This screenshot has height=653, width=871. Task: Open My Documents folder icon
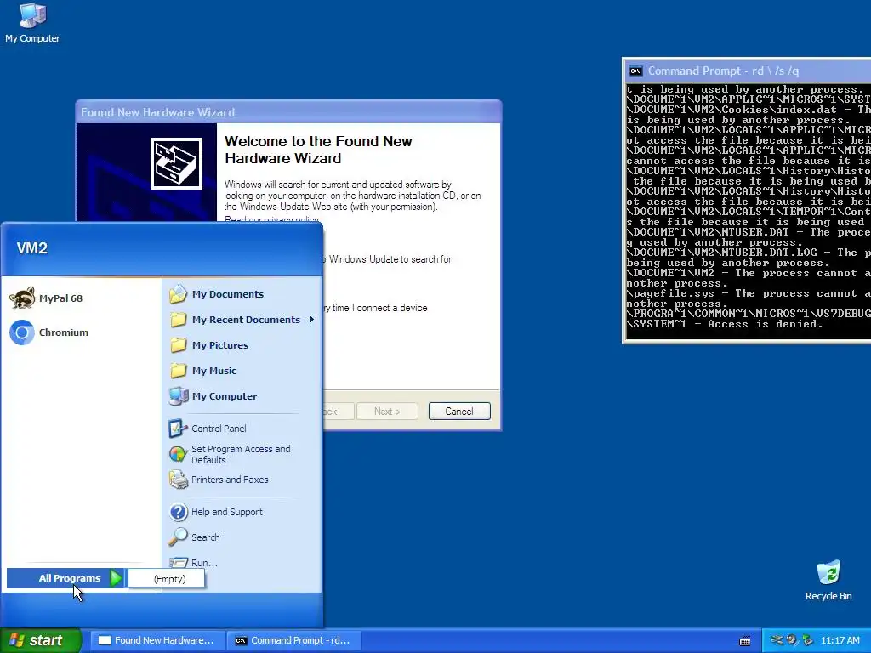(x=179, y=294)
